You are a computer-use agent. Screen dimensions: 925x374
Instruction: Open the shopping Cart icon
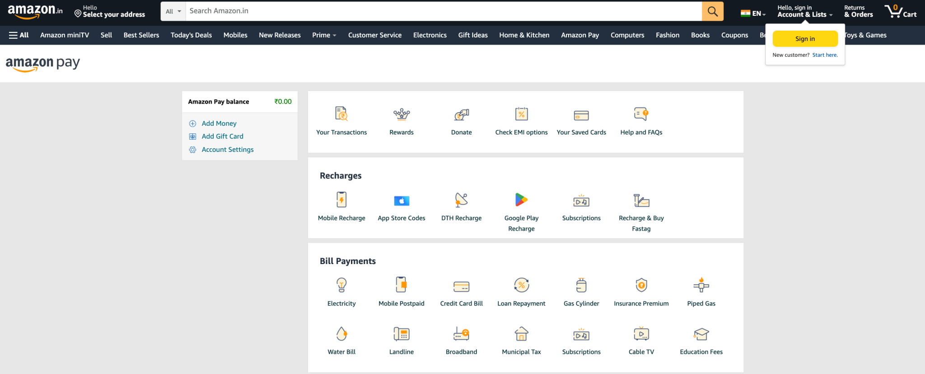point(901,11)
